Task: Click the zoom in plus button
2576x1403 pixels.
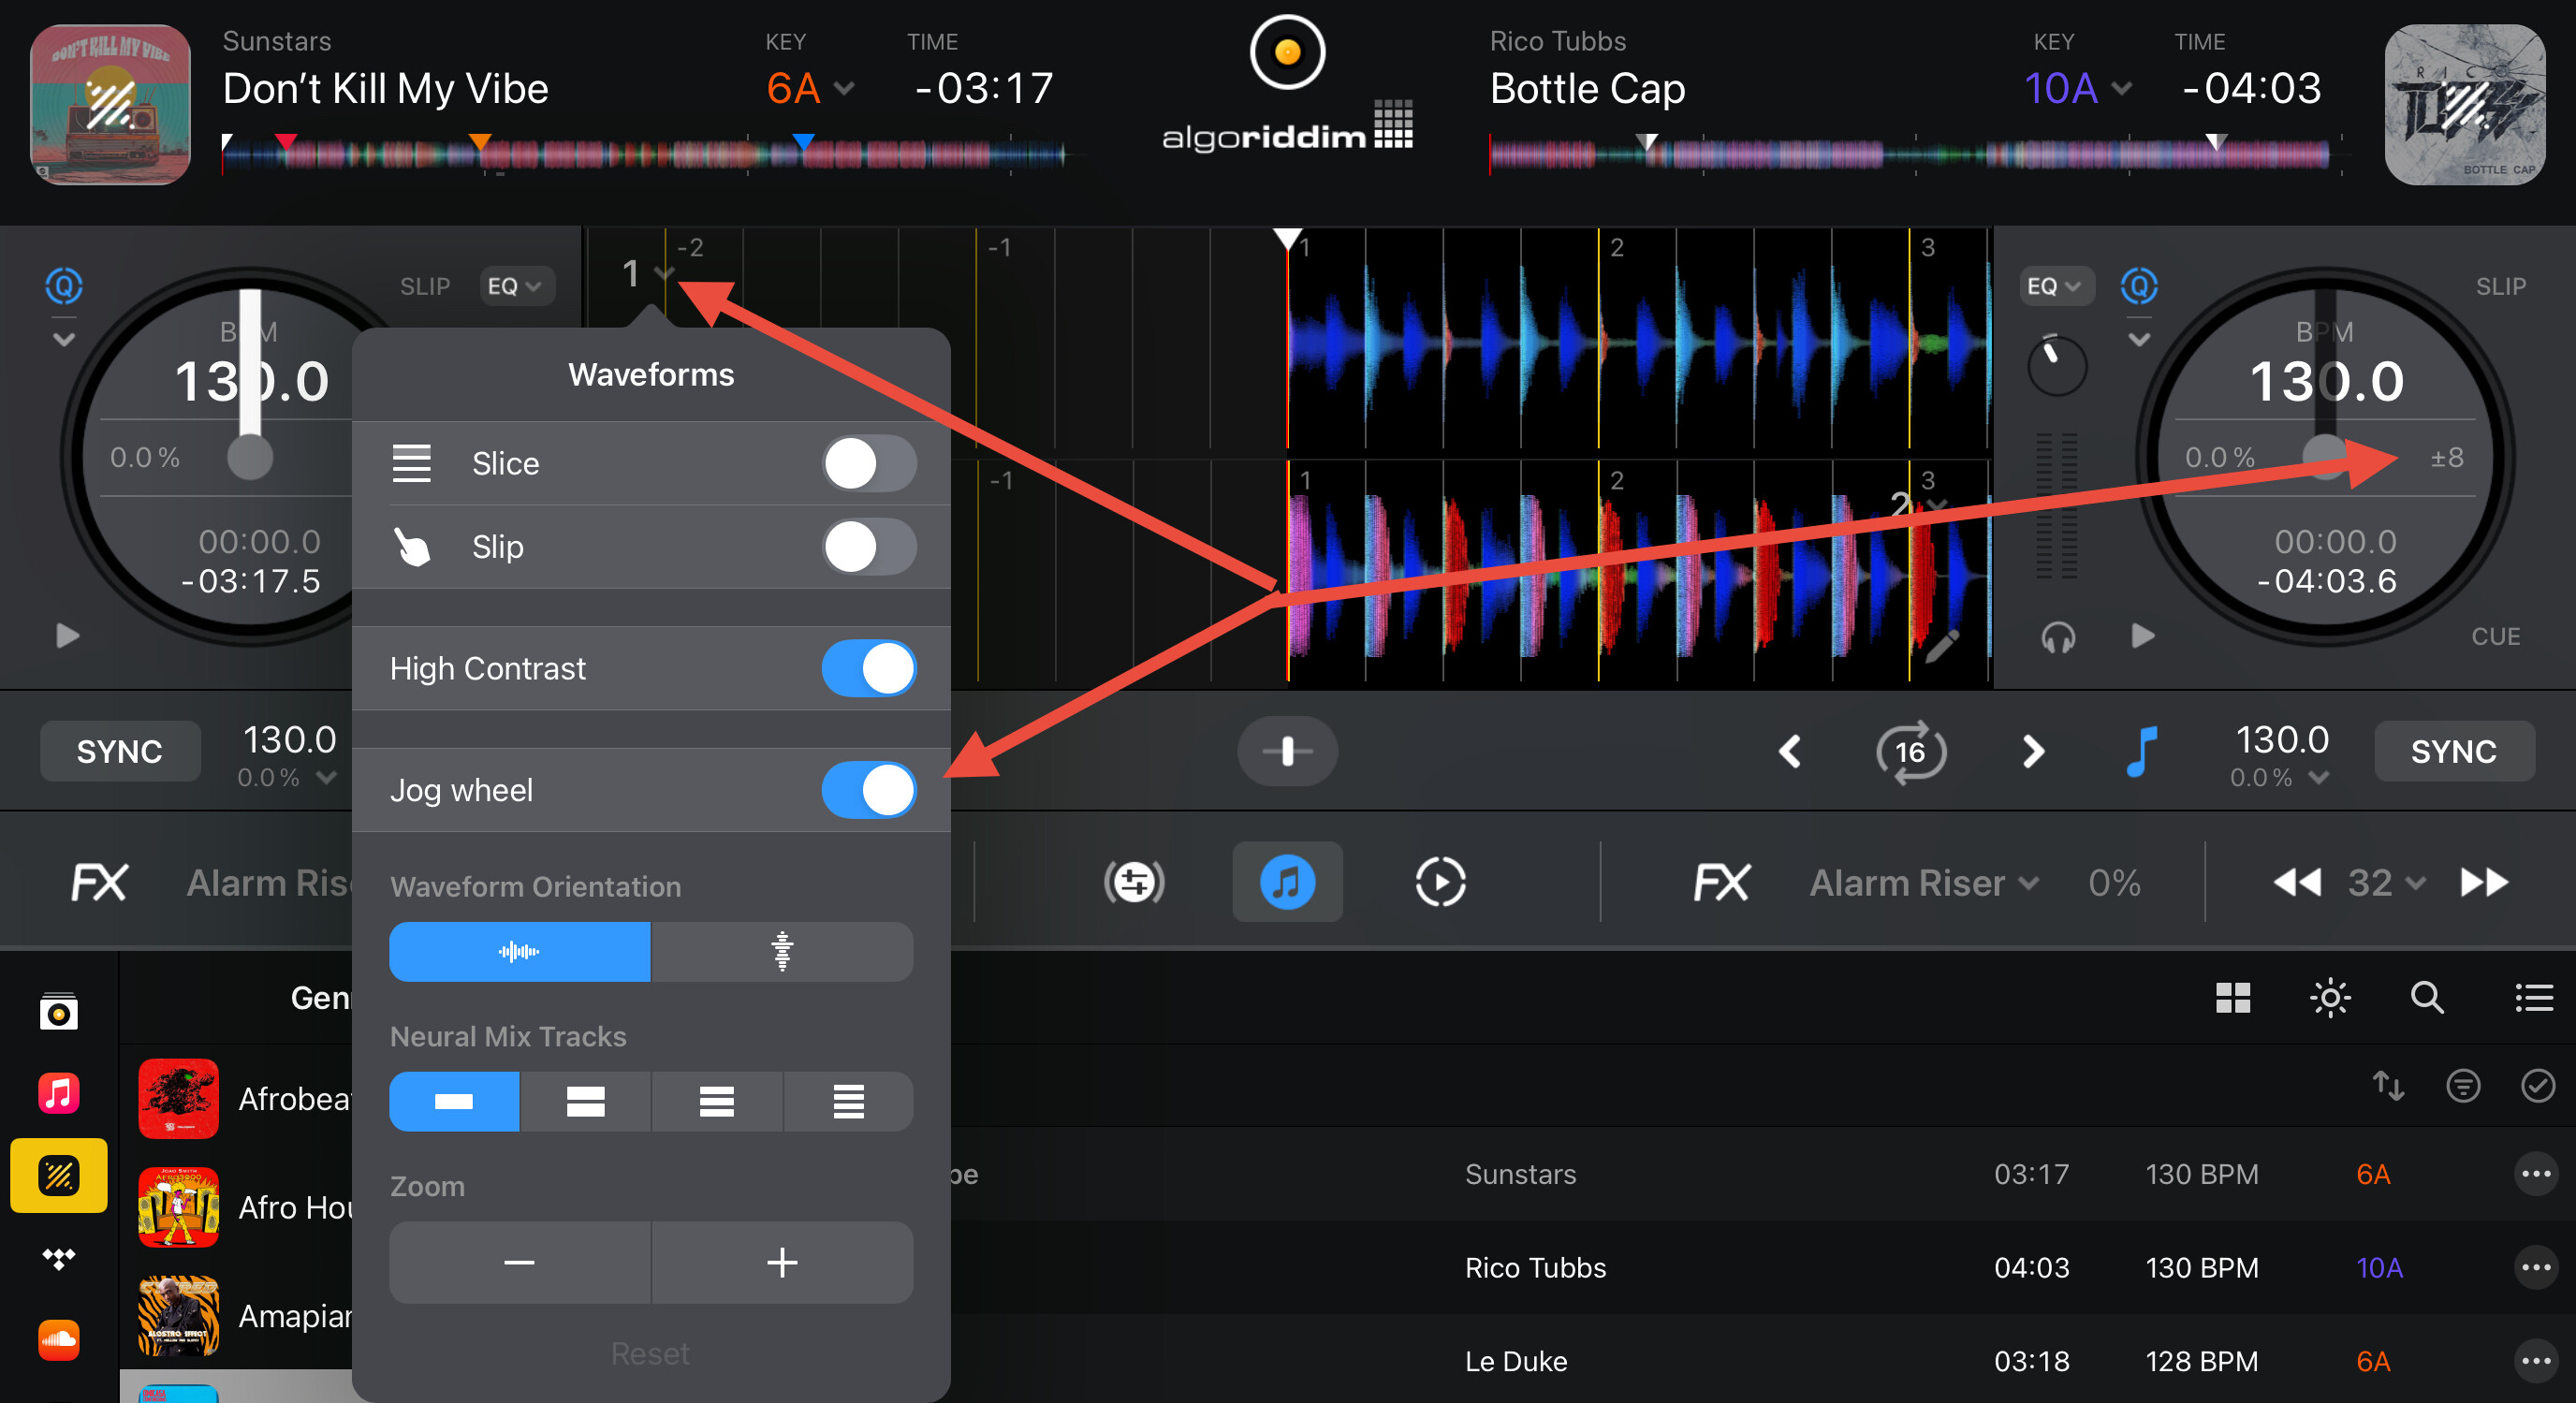Action: coord(781,1262)
